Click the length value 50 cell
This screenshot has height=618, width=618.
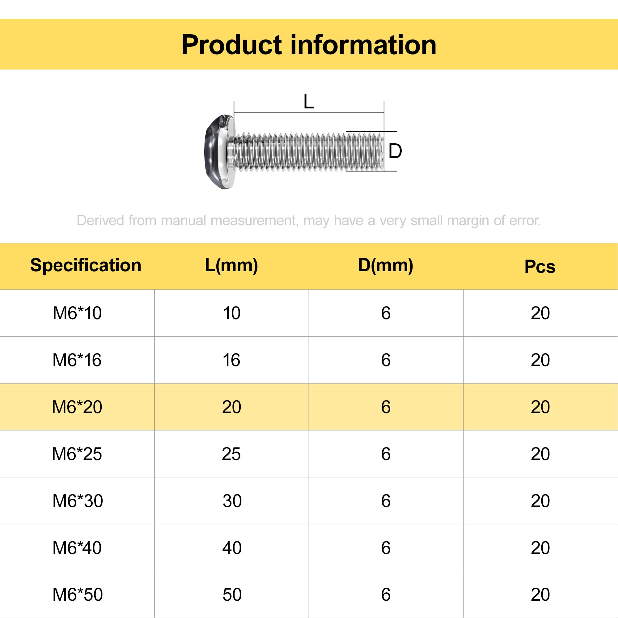[x=231, y=595]
